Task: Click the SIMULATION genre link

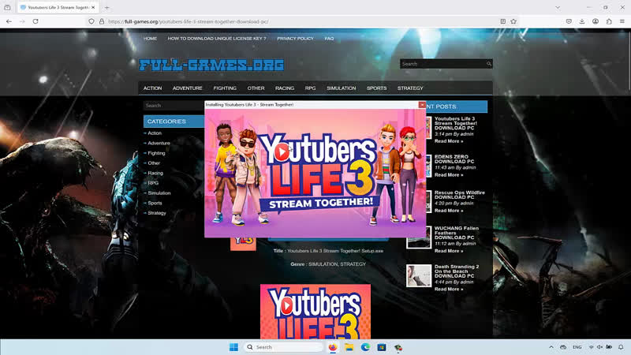Action: (323, 264)
